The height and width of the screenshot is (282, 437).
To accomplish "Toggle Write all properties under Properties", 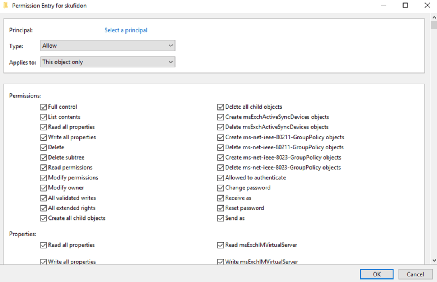I will tap(44, 262).
